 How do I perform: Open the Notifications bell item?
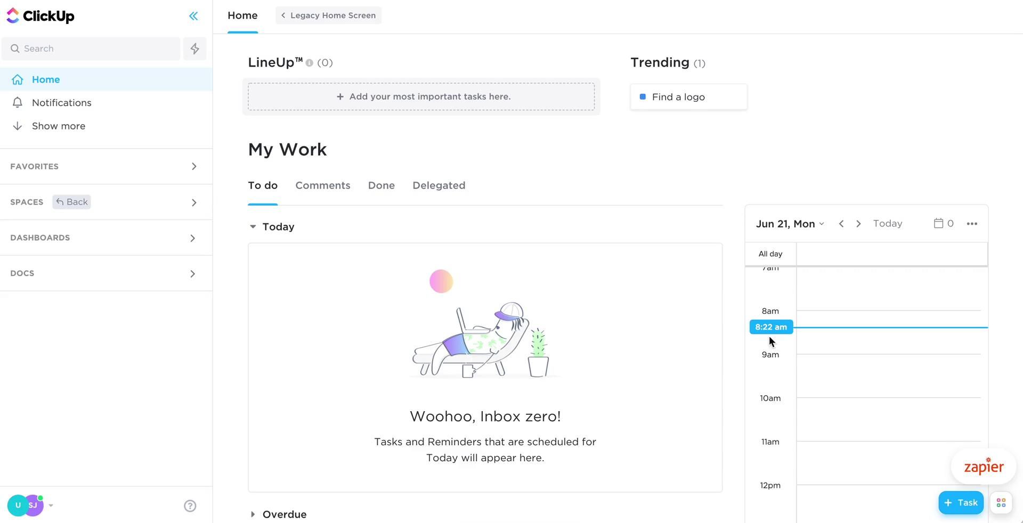click(x=61, y=103)
